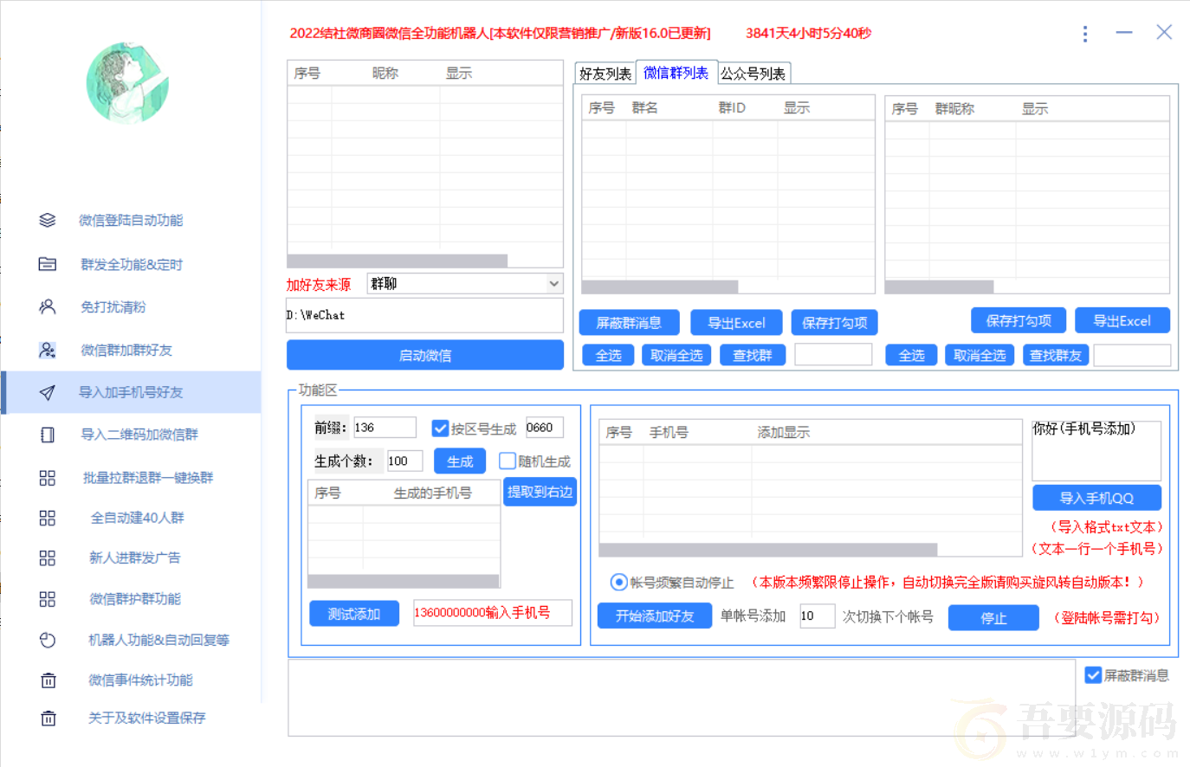Toggle 屏蔽群消息 checkbox at bottom right
1190x767 pixels.
pos(1093,675)
